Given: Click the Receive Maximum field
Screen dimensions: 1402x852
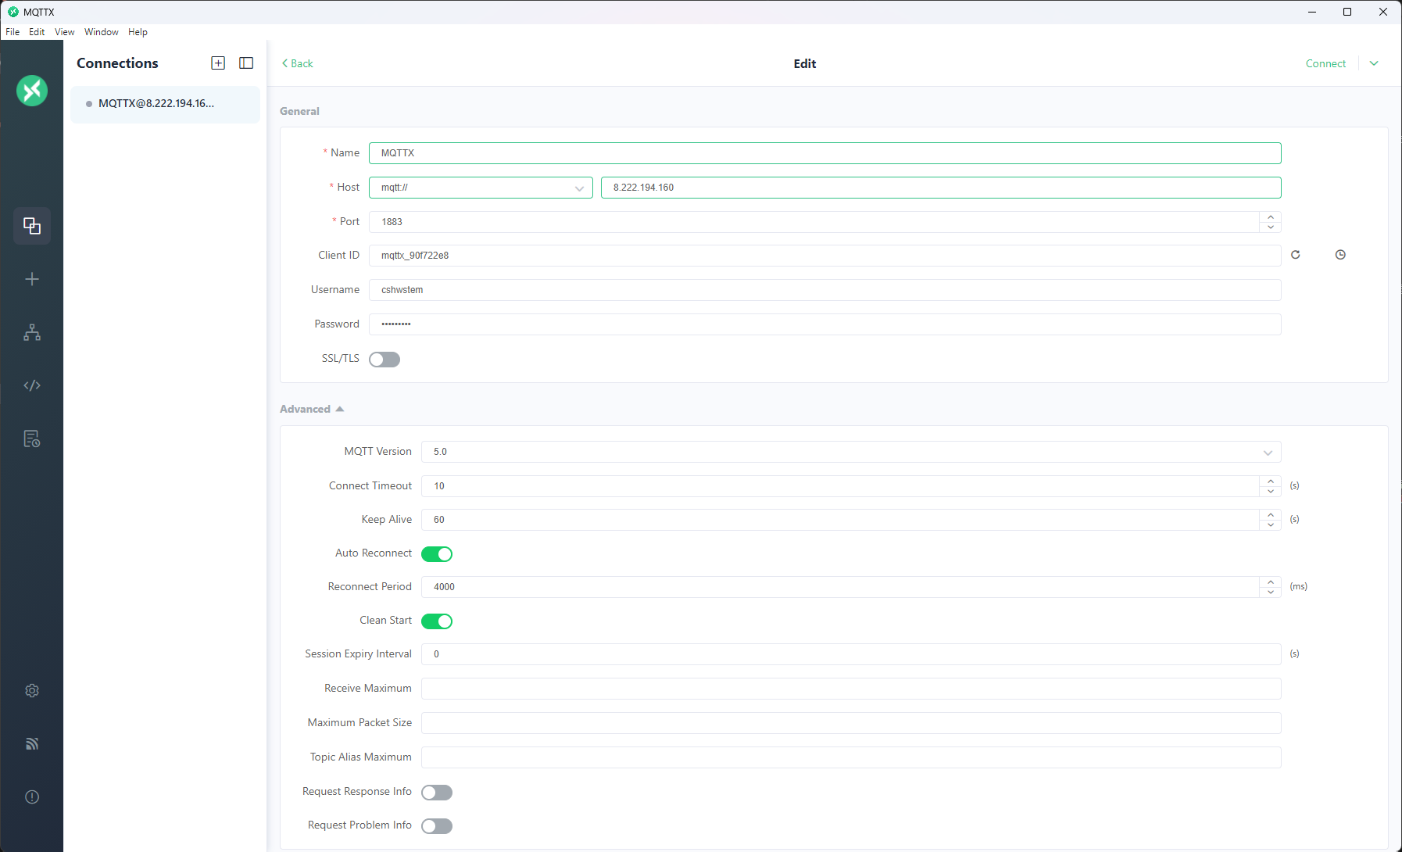Looking at the screenshot, I should click(x=851, y=689).
